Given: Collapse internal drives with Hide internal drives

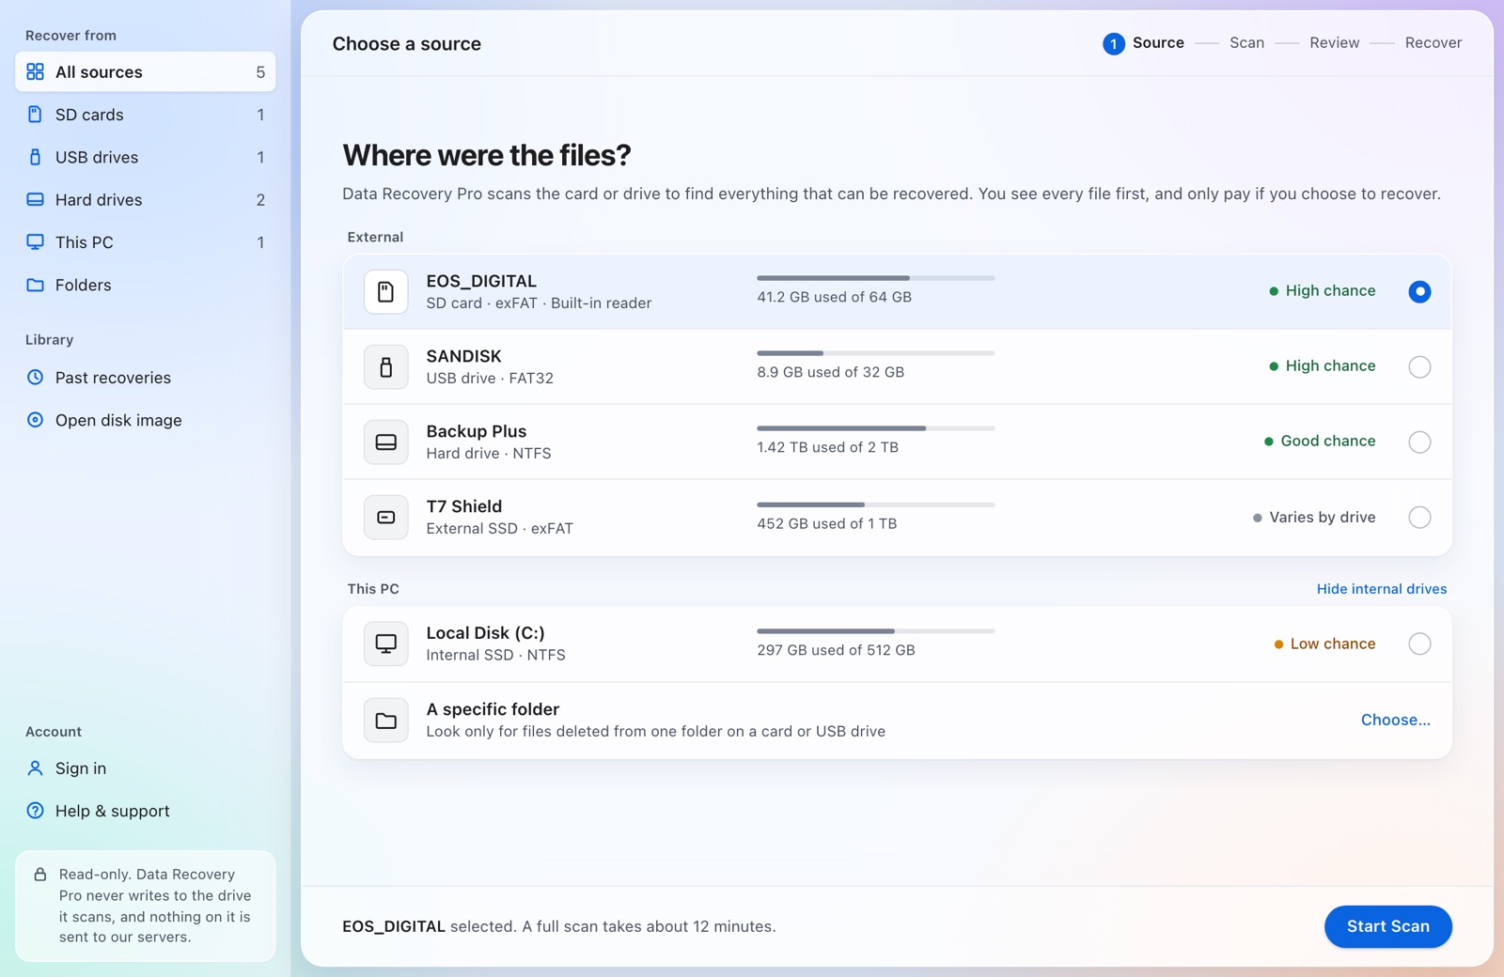Looking at the screenshot, I should [x=1381, y=589].
